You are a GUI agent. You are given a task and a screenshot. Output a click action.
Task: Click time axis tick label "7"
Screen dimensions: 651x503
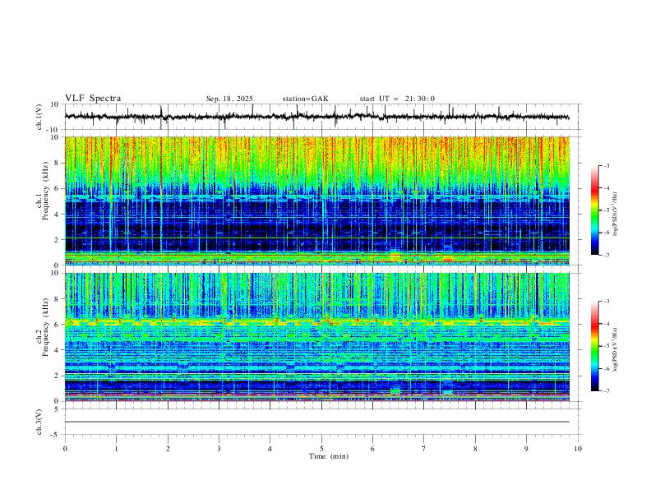[x=424, y=449]
